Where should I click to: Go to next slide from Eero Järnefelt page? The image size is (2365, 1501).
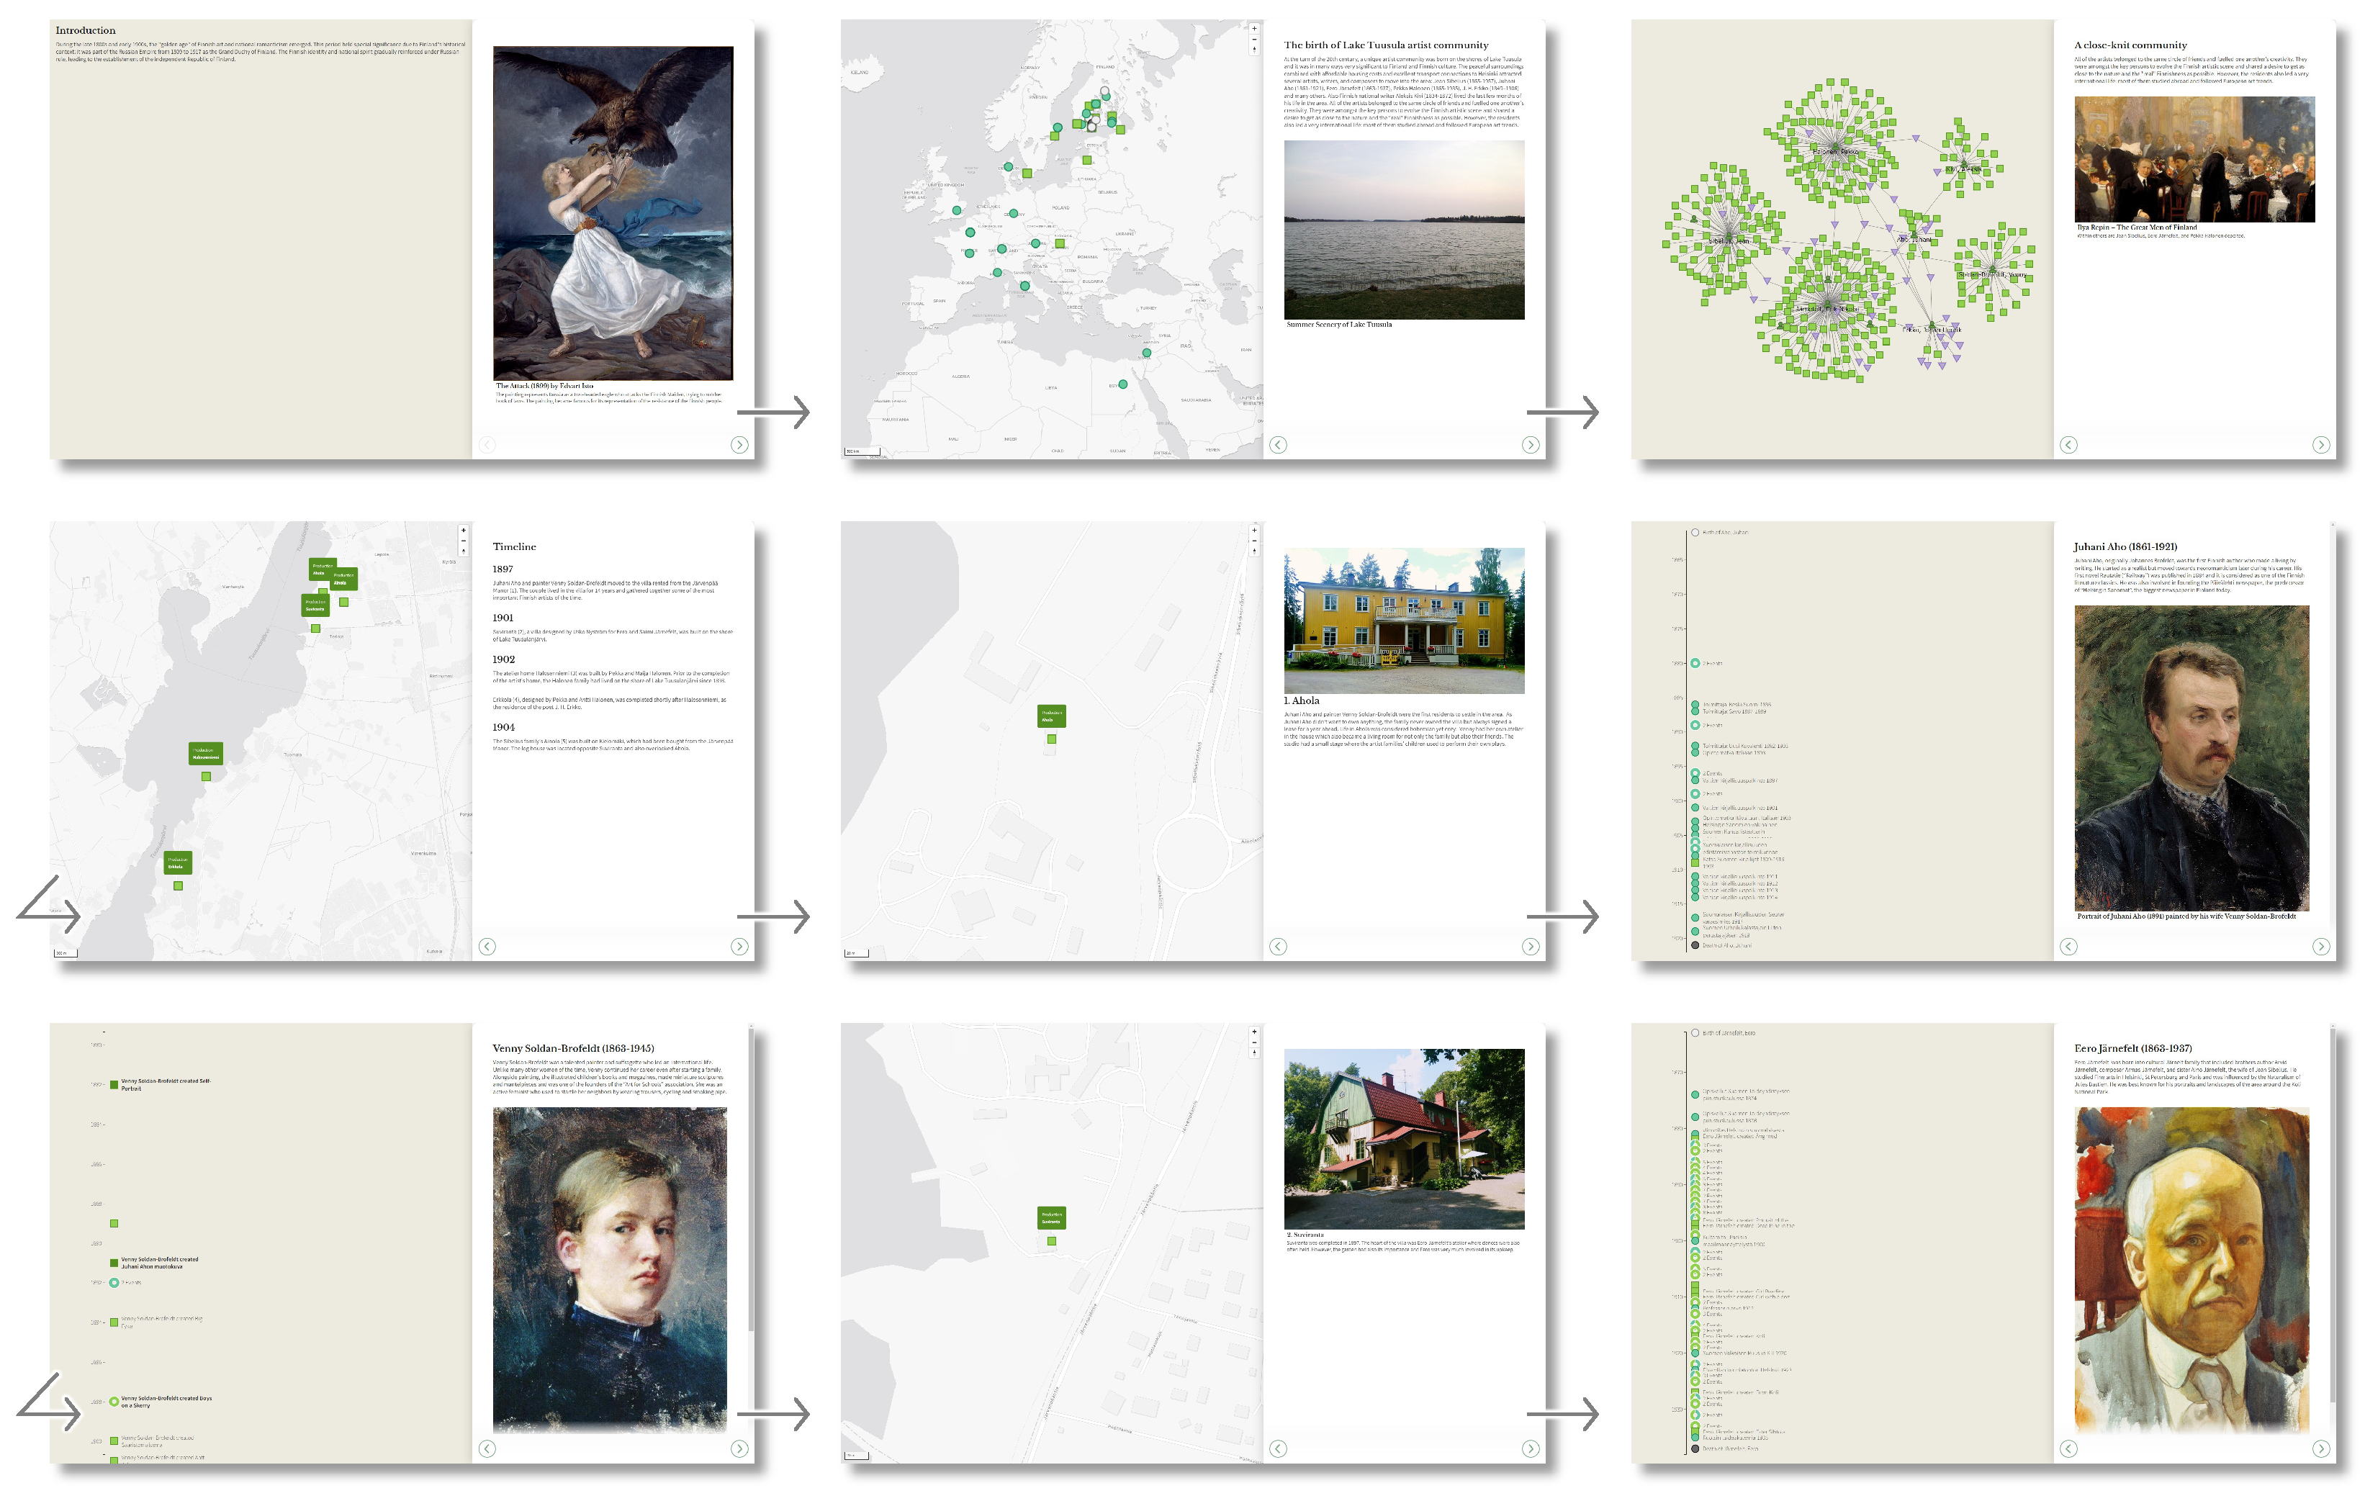2321,1449
